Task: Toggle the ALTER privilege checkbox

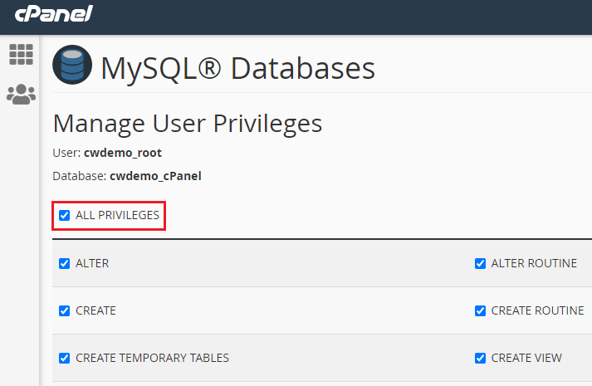Action: [65, 264]
